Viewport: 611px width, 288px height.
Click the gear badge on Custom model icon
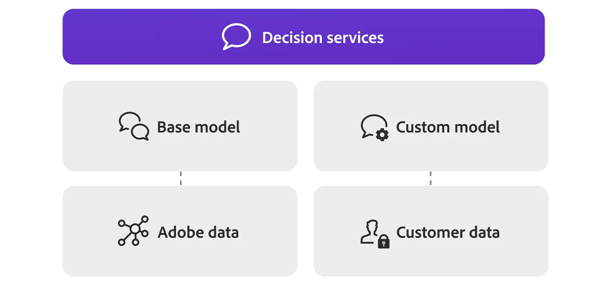tap(382, 135)
